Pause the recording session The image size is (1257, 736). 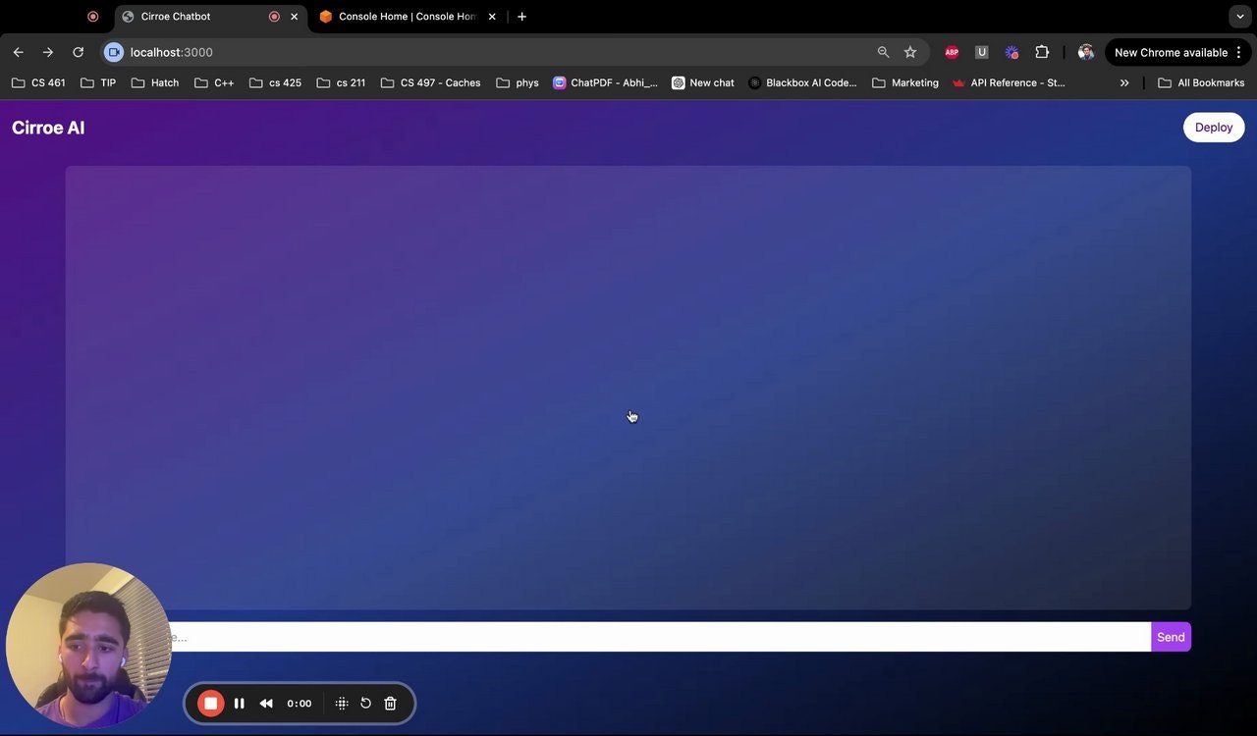coord(239,703)
